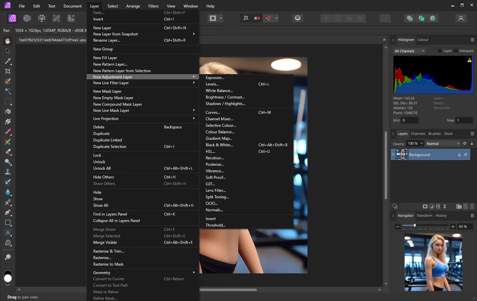Choose Curves from the adjustment submenu
Screen dimensions: 477x301
pos(213,112)
